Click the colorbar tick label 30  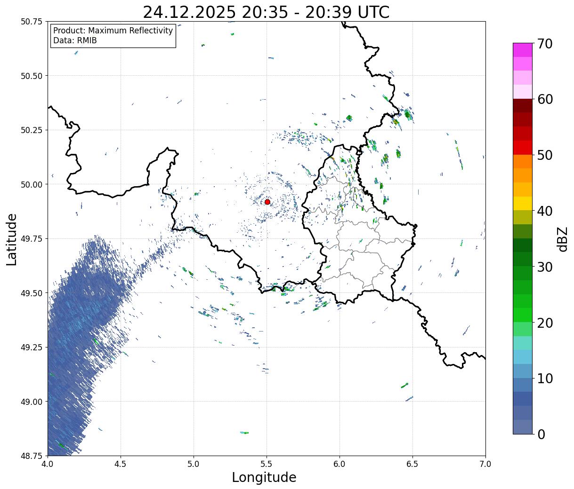pyautogui.click(x=544, y=267)
